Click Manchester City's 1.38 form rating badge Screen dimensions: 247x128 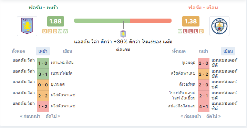tap(191, 21)
